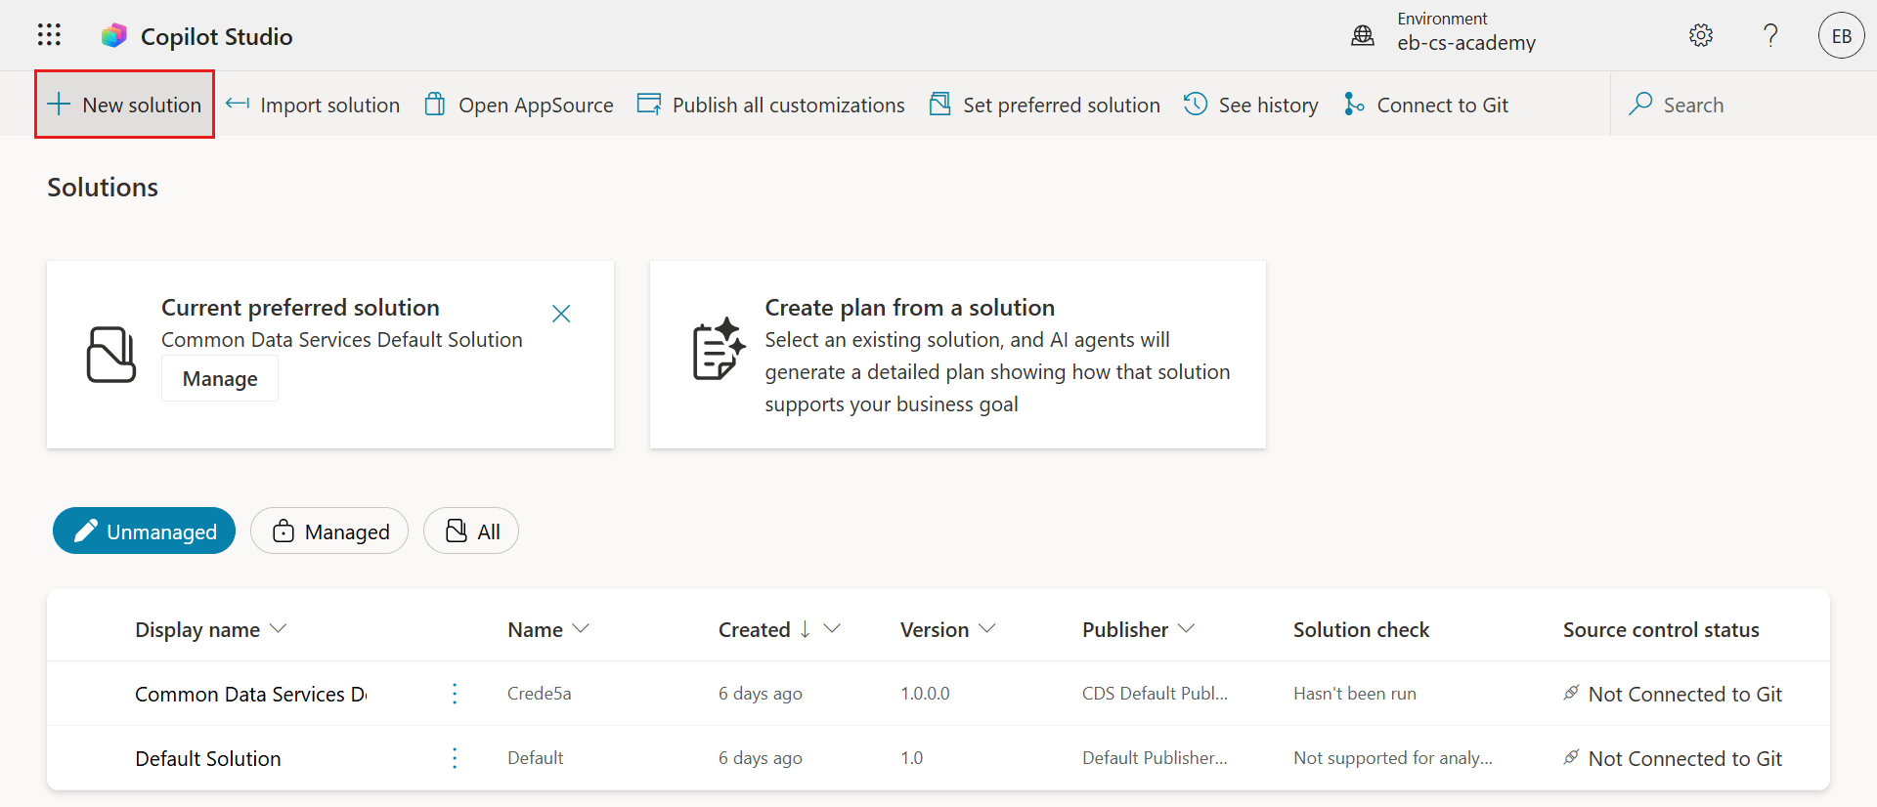Dismiss the Current preferred solution card

point(561,314)
